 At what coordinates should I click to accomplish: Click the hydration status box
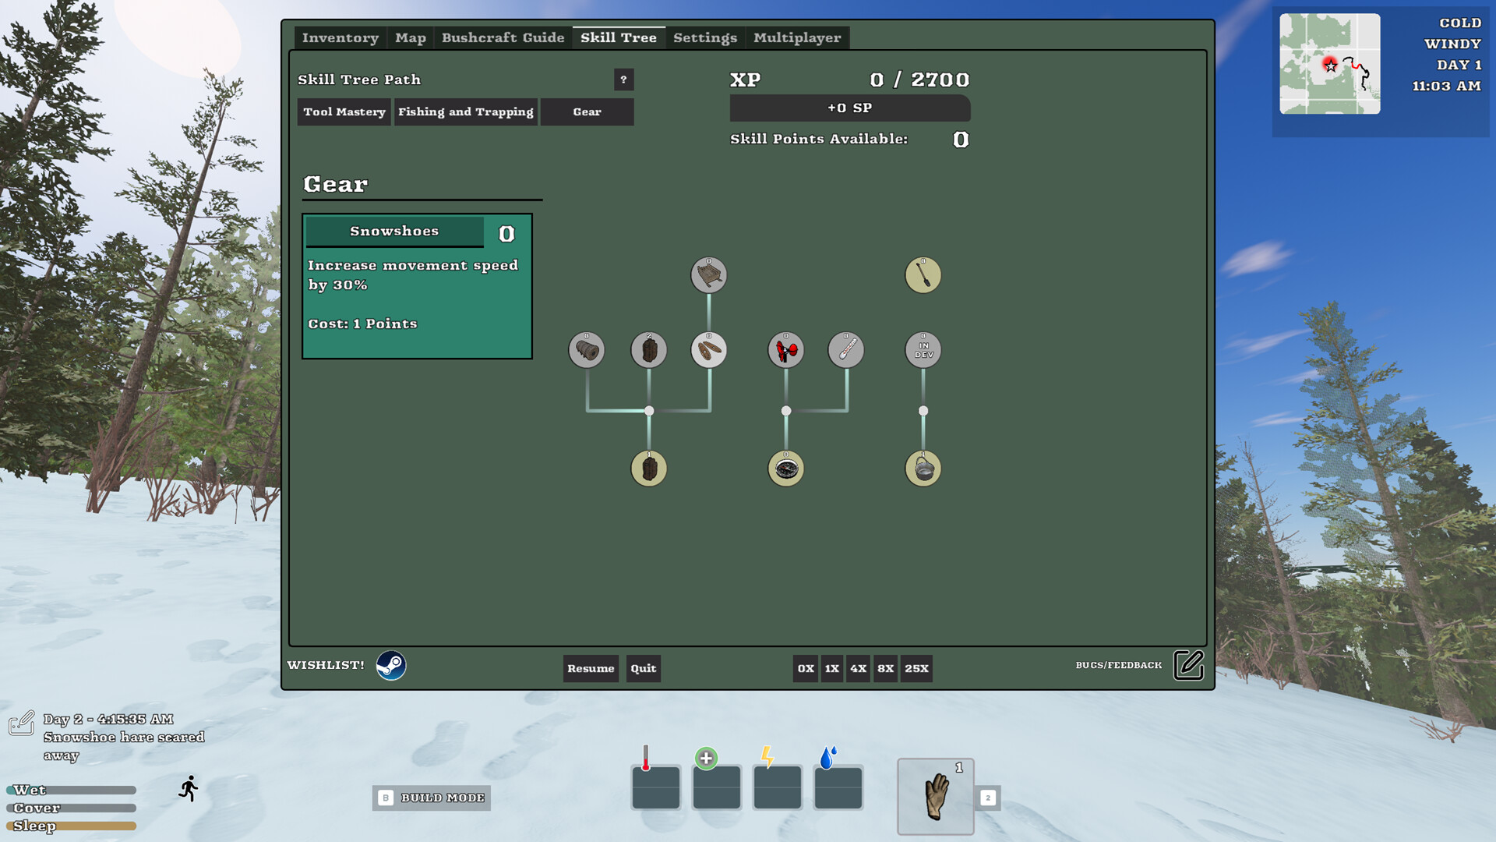click(838, 787)
